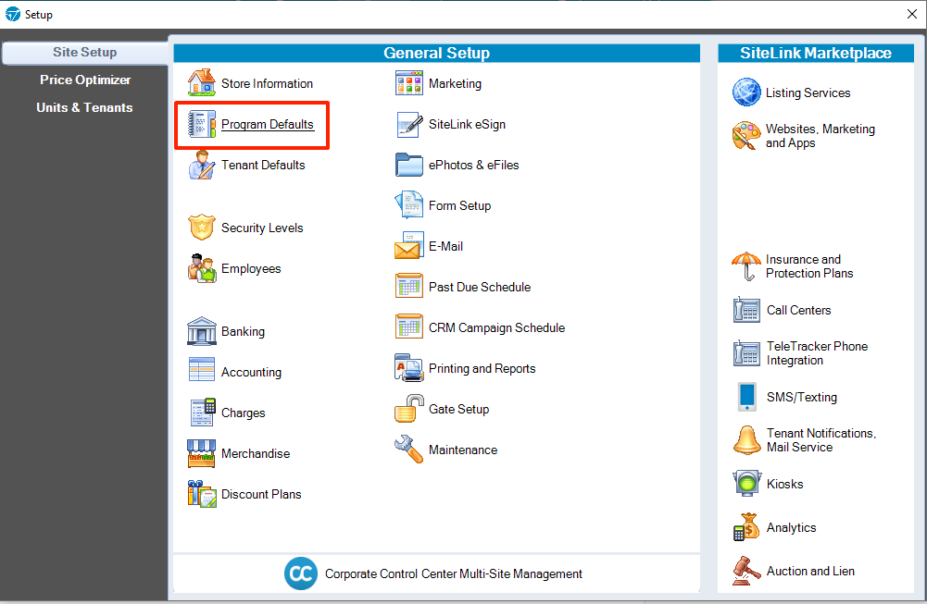927x604 pixels.
Task: Click the Security Levels shield icon
Action: (x=202, y=228)
